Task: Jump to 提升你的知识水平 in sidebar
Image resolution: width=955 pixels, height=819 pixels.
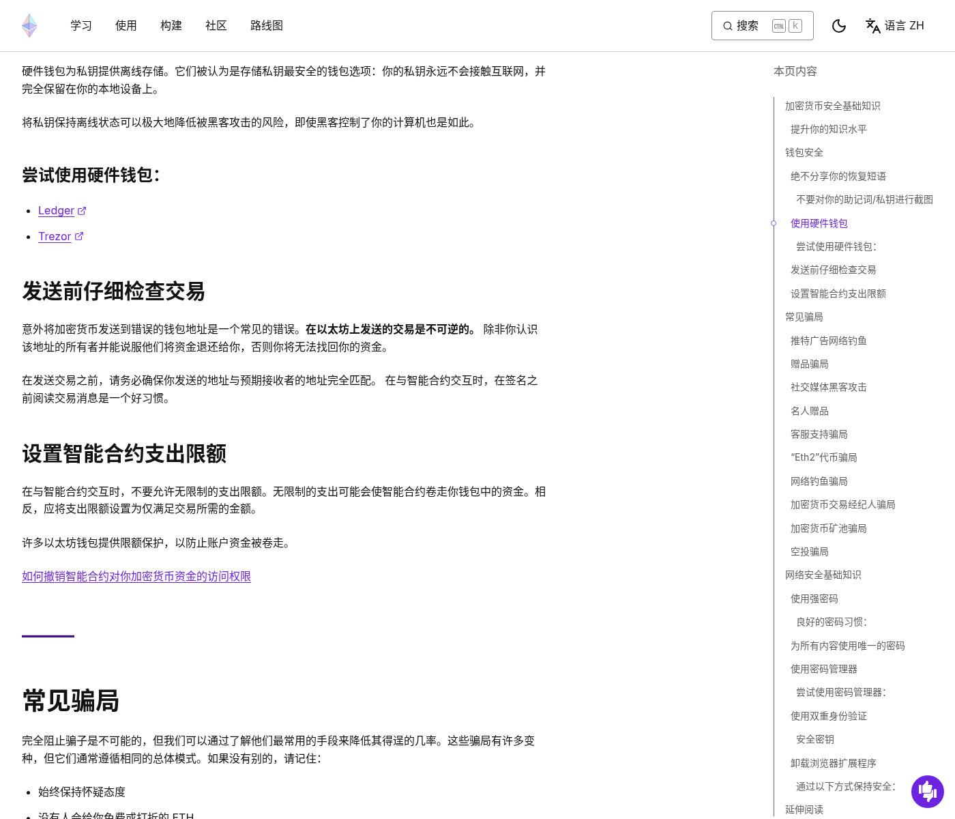Action: pos(828,129)
